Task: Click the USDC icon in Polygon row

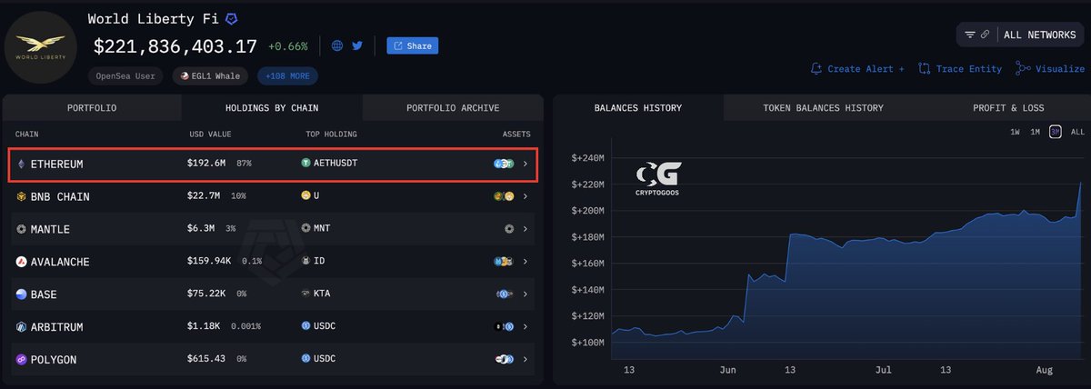Action: point(306,360)
